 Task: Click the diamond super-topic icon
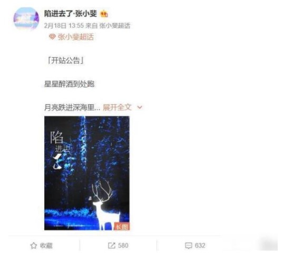[52, 37]
